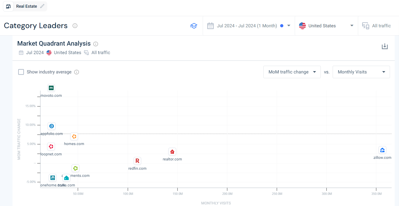Click the calendar icon in date filter
The width and height of the screenshot is (399, 206).
210,26
